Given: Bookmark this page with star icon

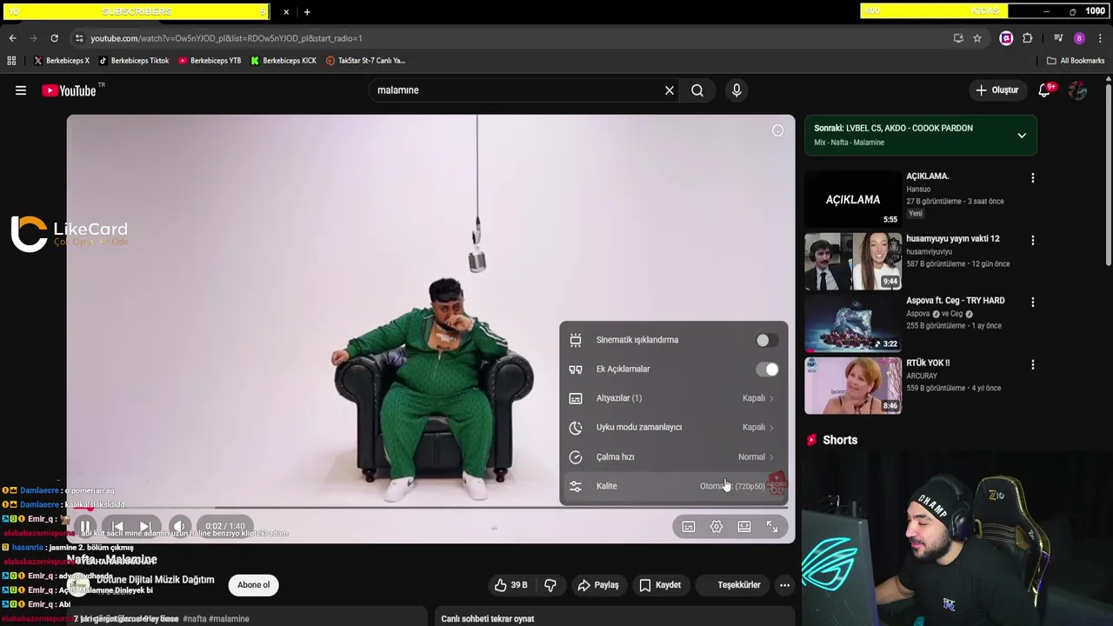Looking at the screenshot, I should 977,38.
